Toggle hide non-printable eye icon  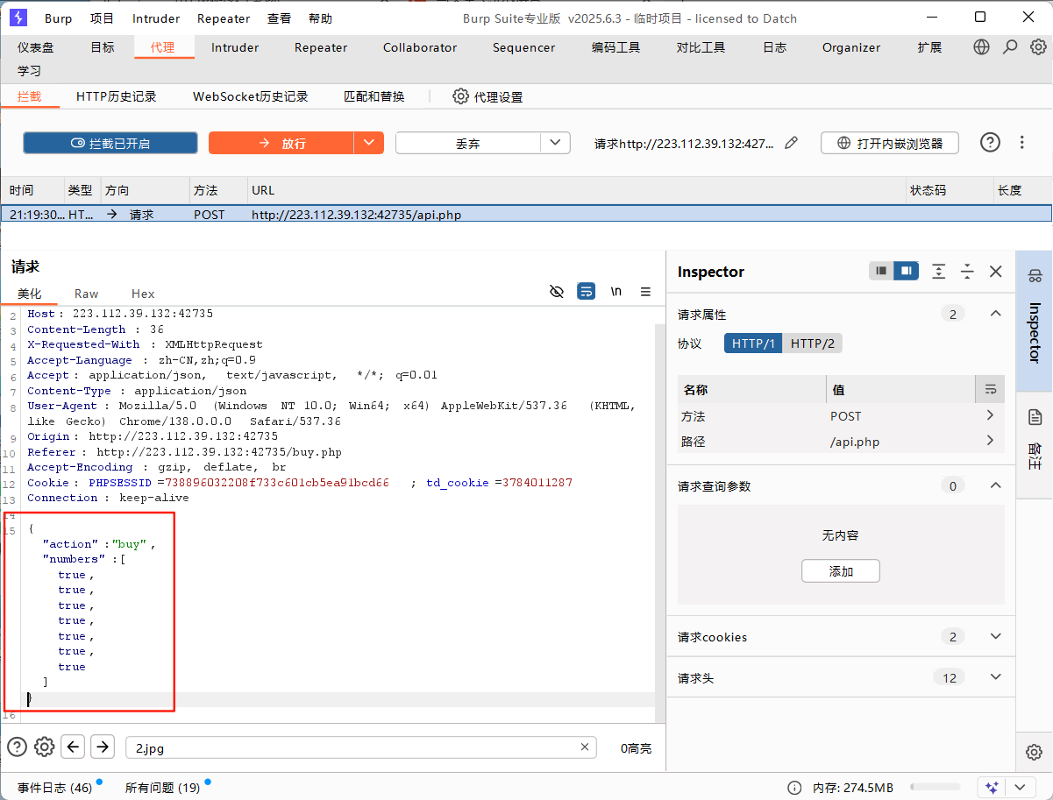(x=557, y=292)
